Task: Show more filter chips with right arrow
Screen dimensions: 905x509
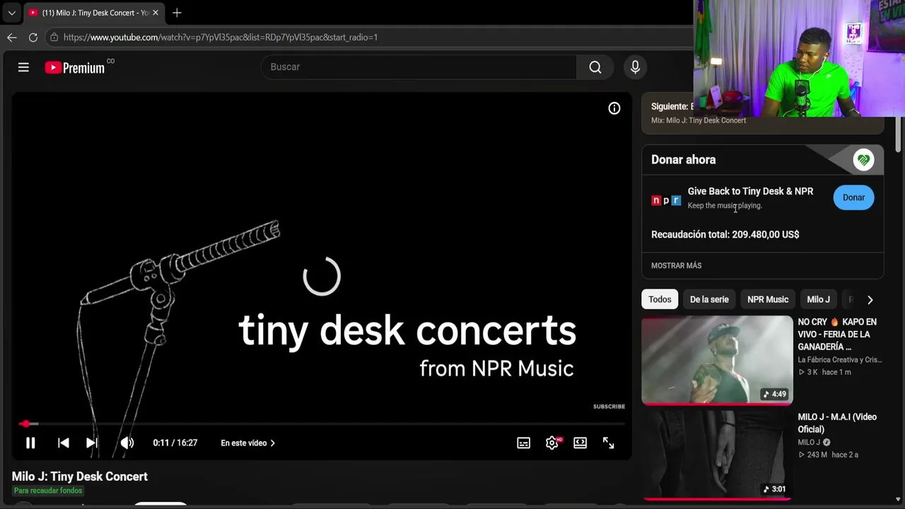Action: (870, 300)
